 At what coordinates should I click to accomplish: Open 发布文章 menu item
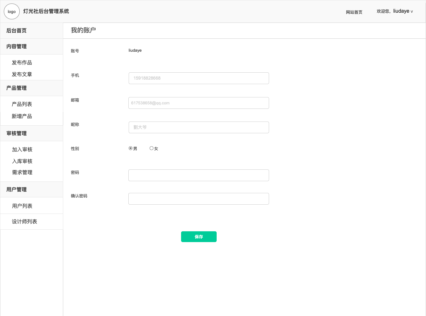[22, 74]
